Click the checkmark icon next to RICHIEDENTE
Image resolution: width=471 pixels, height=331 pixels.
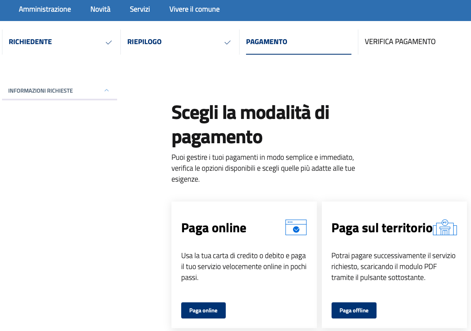(109, 42)
